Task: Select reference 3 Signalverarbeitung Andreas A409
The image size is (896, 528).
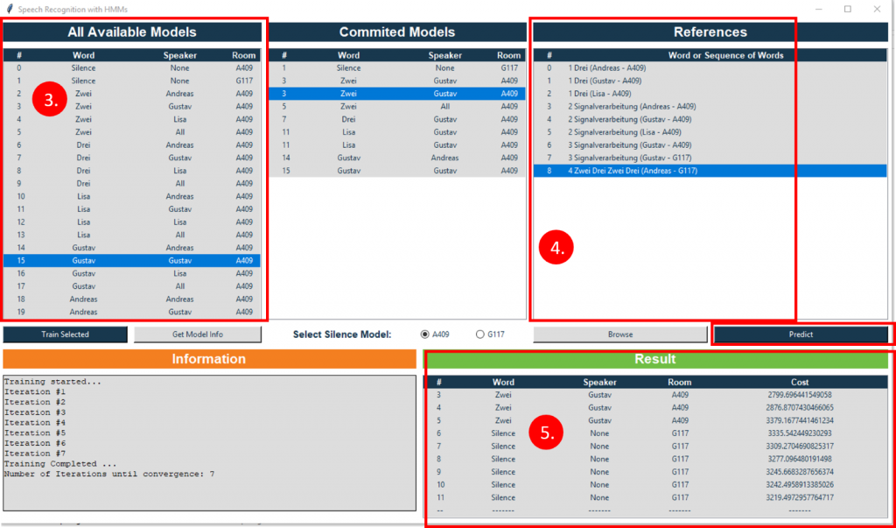Action: click(x=710, y=107)
